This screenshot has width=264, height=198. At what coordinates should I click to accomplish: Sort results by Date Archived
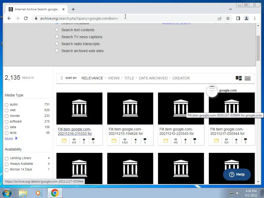[x=153, y=78]
